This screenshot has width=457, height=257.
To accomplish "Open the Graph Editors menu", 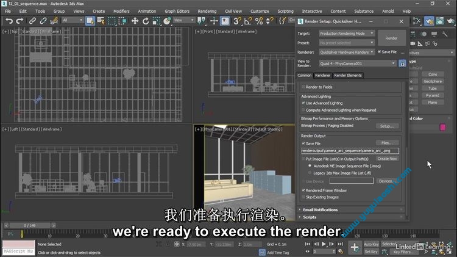I will (177, 11).
